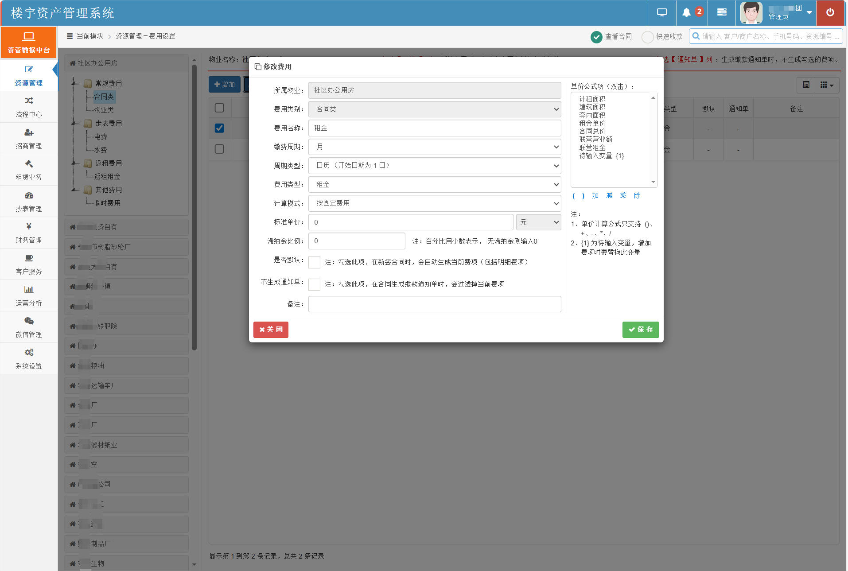
Task: Click the red 关闭 button
Action: (x=271, y=330)
